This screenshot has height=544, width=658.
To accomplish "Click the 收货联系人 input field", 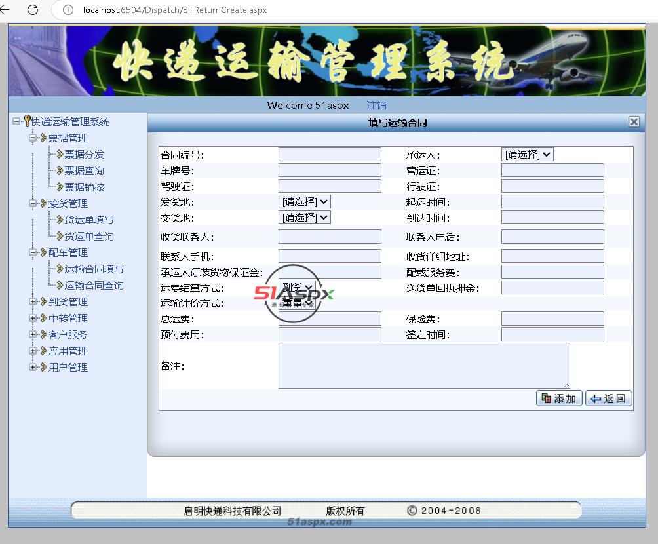I will click(x=330, y=237).
